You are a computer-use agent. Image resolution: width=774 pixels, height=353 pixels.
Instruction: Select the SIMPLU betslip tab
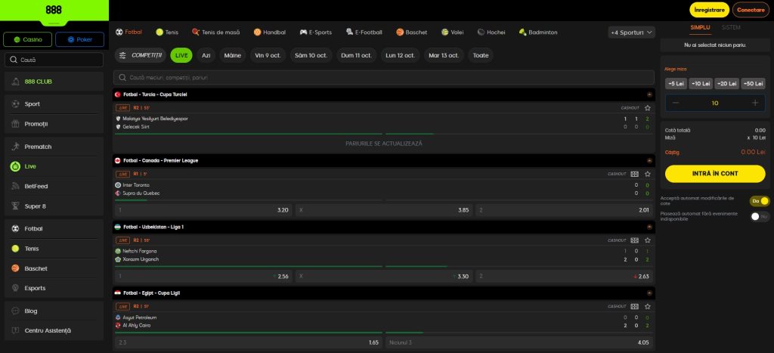click(700, 28)
